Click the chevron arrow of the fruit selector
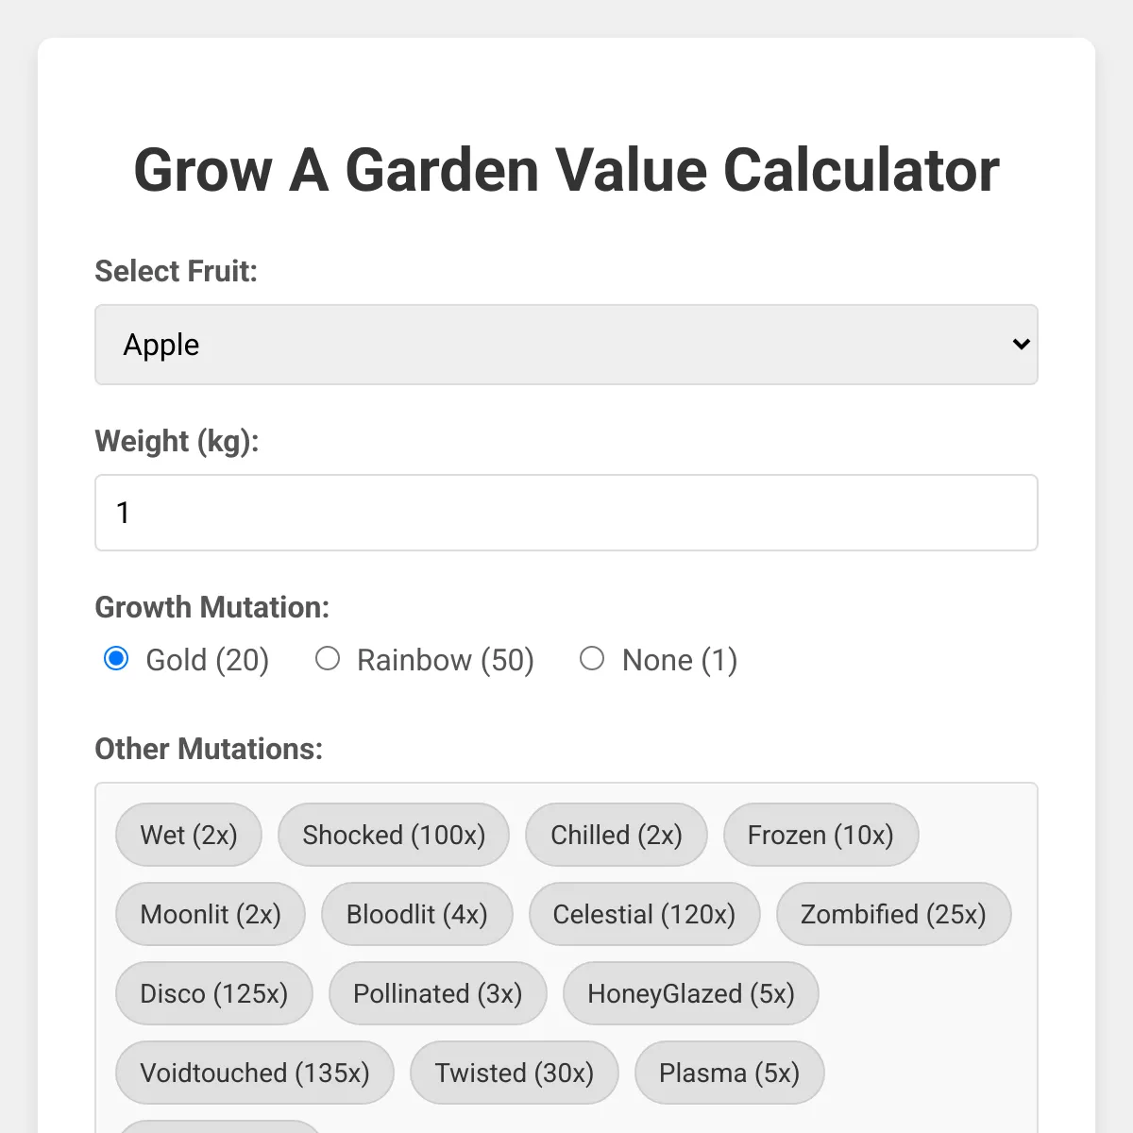 click(1021, 345)
